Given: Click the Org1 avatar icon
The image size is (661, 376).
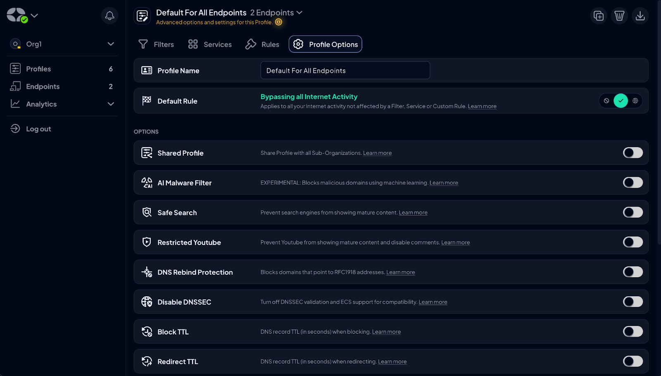Looking at the screenshot, I should point(15,44).
